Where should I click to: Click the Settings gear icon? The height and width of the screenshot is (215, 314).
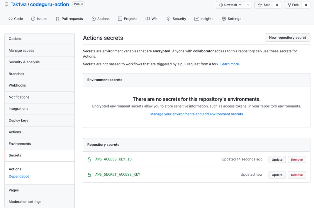[224, 18]
